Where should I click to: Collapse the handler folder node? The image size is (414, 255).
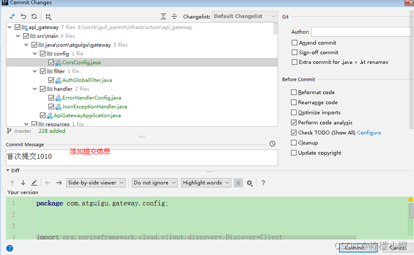35,89
